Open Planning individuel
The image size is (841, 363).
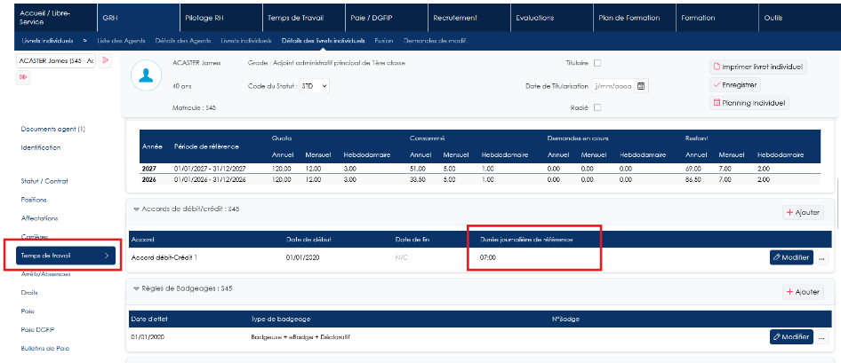[x=749, y=103]
